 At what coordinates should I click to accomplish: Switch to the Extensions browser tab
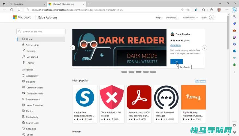[x=27, y=4]
